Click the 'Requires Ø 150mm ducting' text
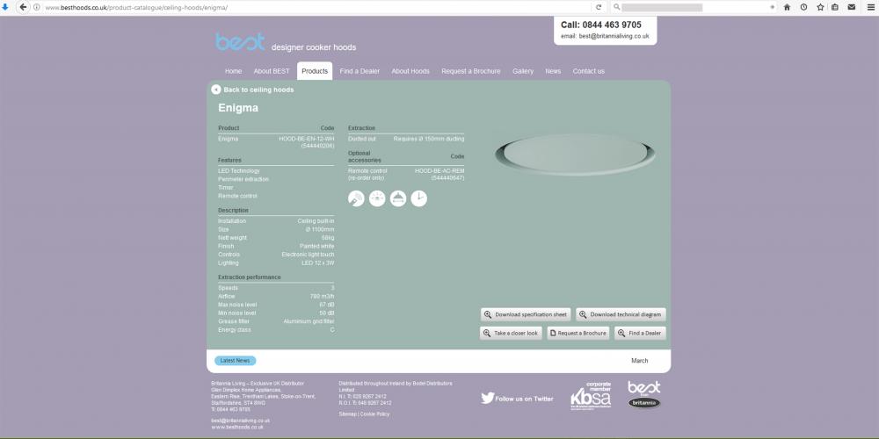 429,139
